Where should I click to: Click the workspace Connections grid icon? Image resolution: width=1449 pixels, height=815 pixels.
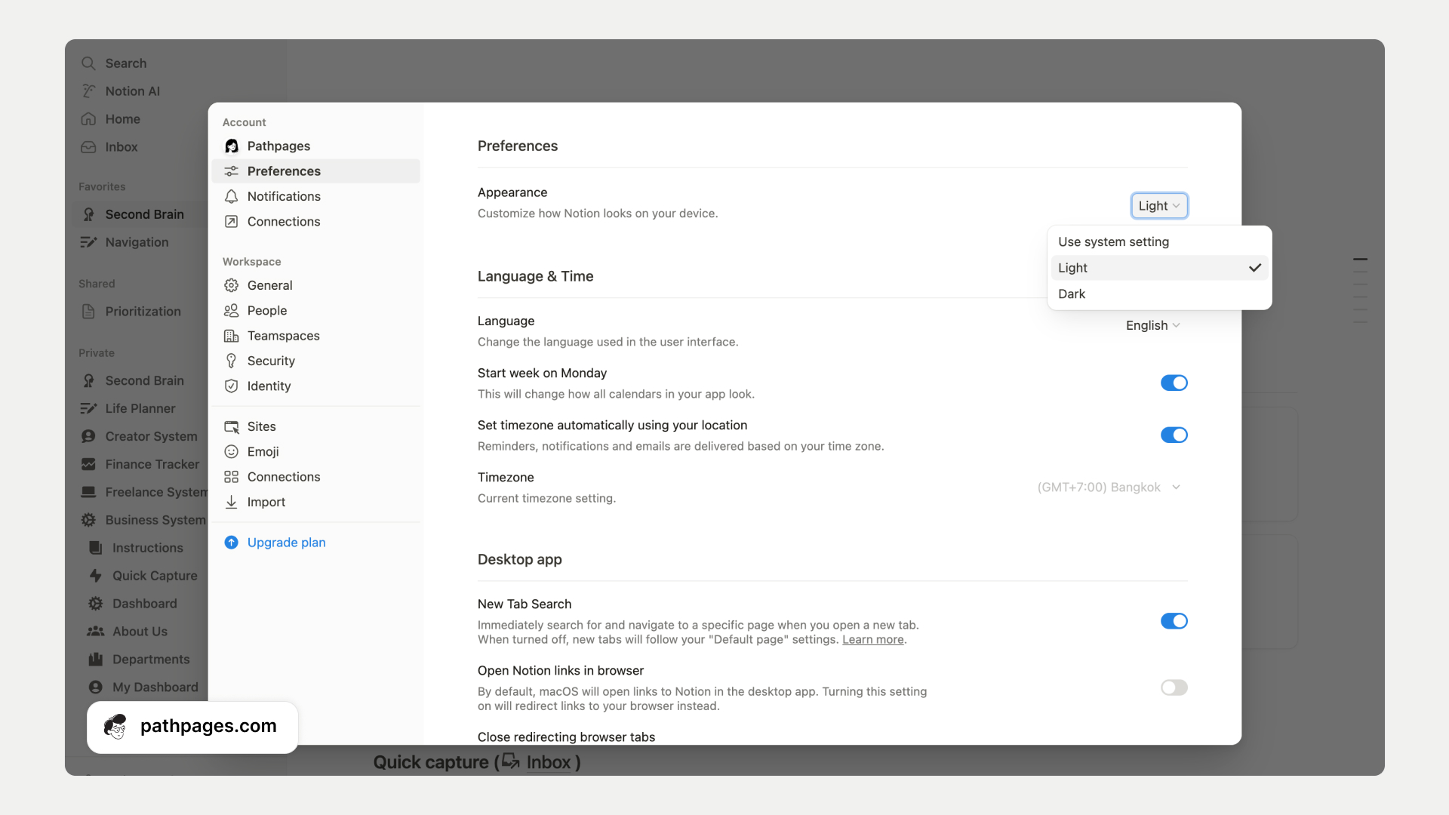click(x=232, y=477)
